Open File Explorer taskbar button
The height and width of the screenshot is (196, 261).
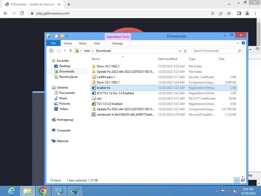28,191
